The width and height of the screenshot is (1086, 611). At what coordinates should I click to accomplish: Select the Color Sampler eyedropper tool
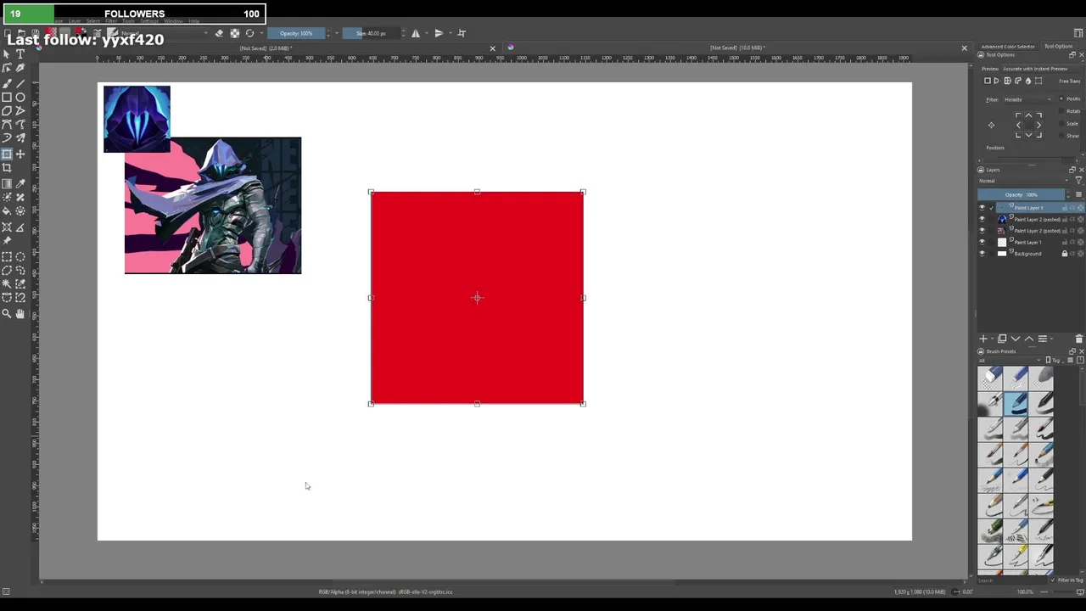[x=20, y=184]
